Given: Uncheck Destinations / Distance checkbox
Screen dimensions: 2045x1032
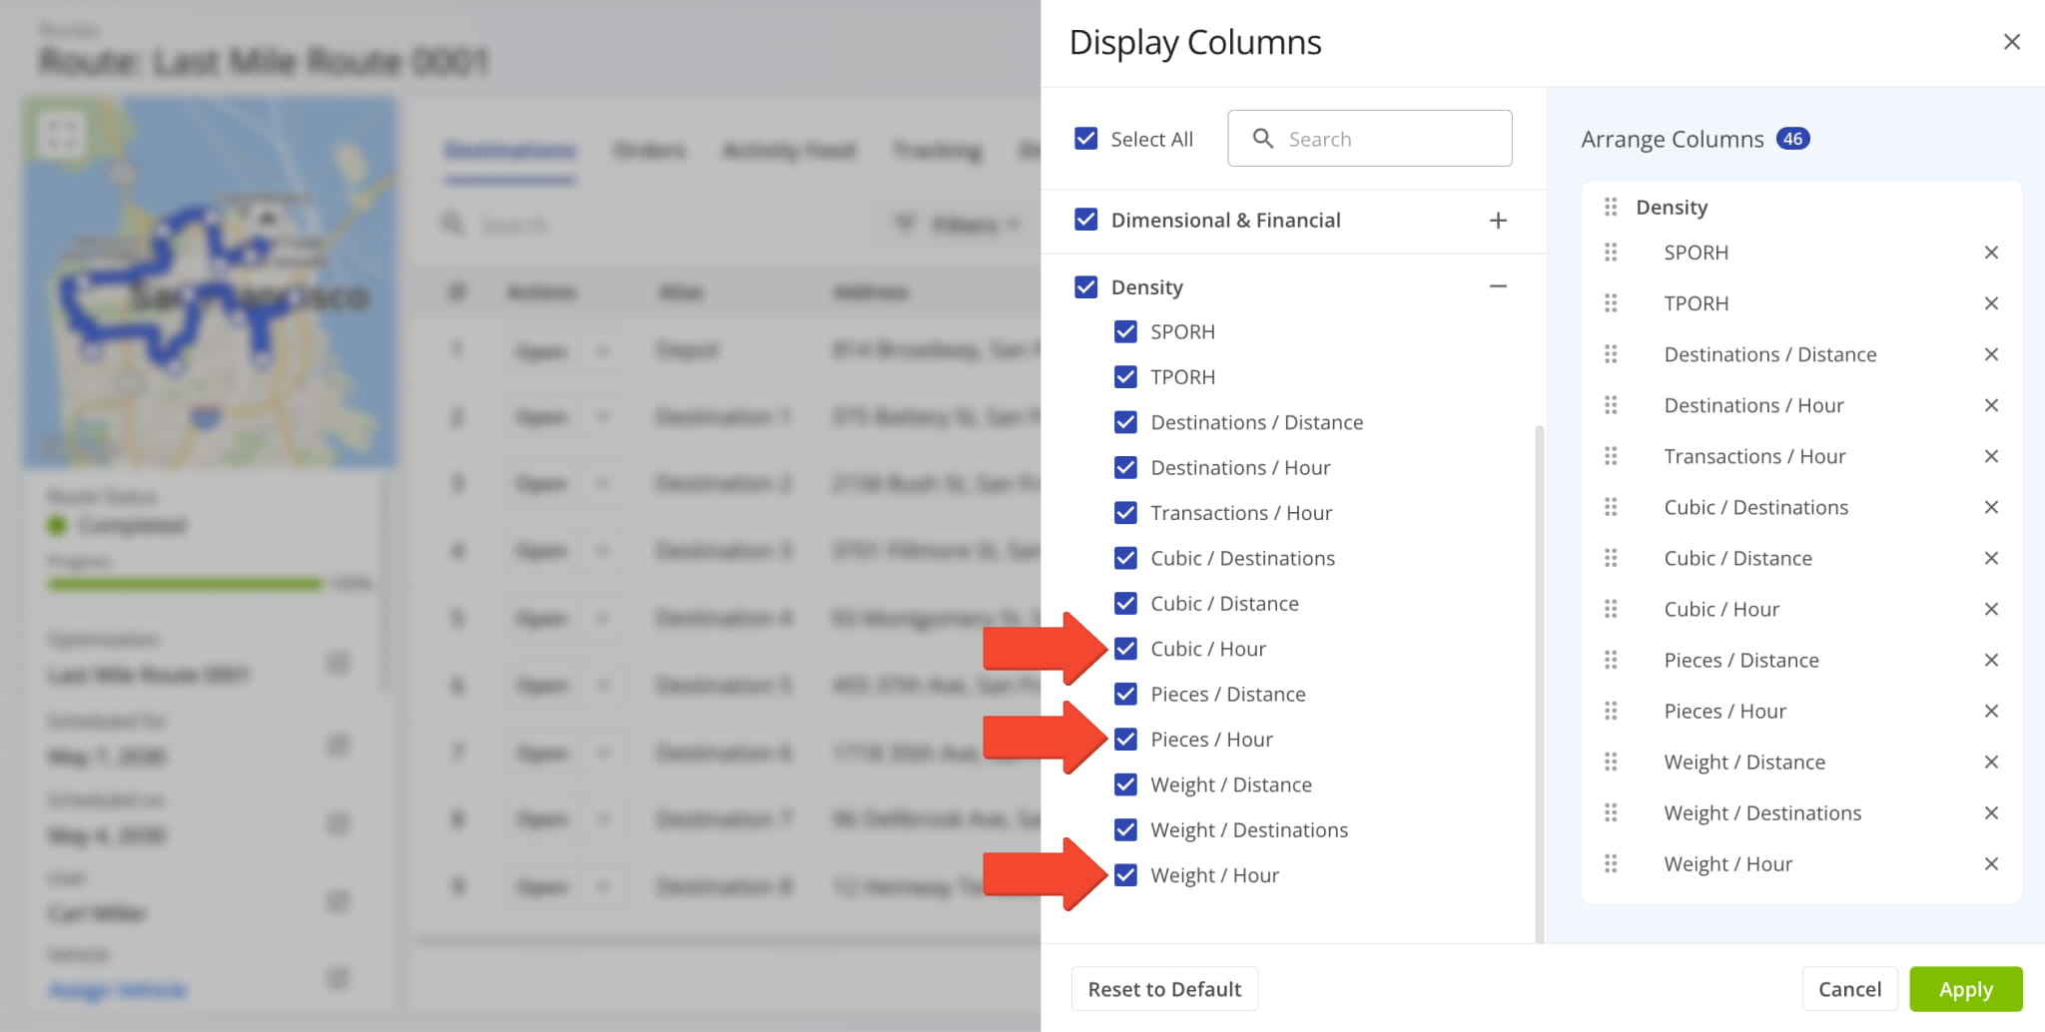Looking at the screenshot, I should point(1125,422).
